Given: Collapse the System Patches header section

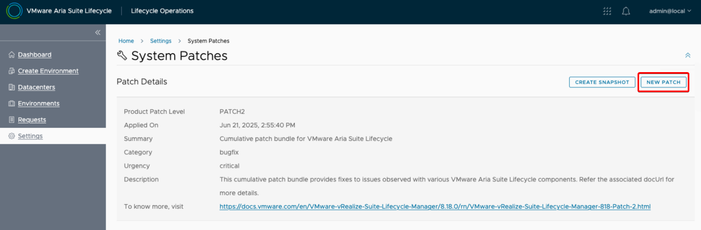Looking at the screenshot, I should click(687, 55).
